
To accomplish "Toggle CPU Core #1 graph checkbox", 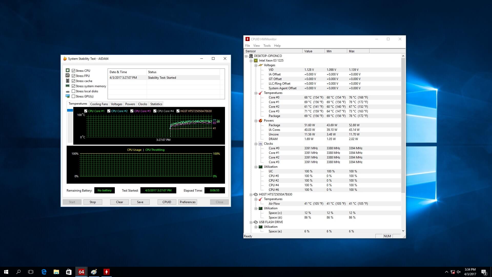I will click(86, 111).
